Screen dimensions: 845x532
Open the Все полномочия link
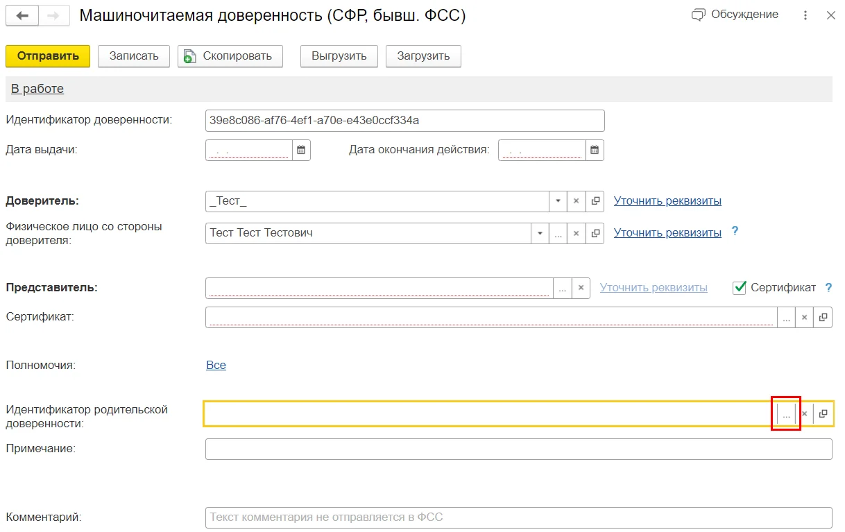click(x=216, y=365)
